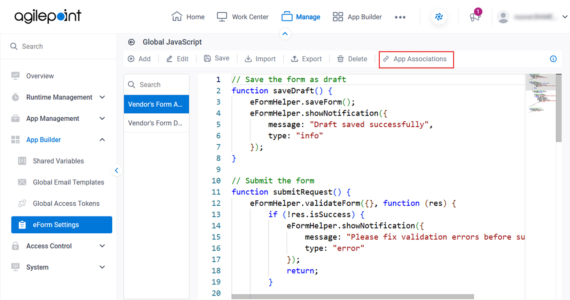Click the code minimap preview
Image resolution: width=570 pixels, height=300 pixels.
click(x=540, y=93)
